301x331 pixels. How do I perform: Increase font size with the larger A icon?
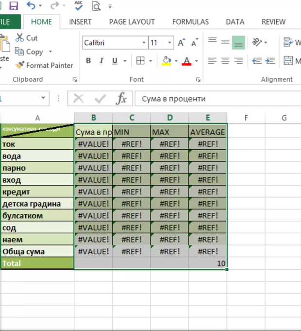click(181, 43)
